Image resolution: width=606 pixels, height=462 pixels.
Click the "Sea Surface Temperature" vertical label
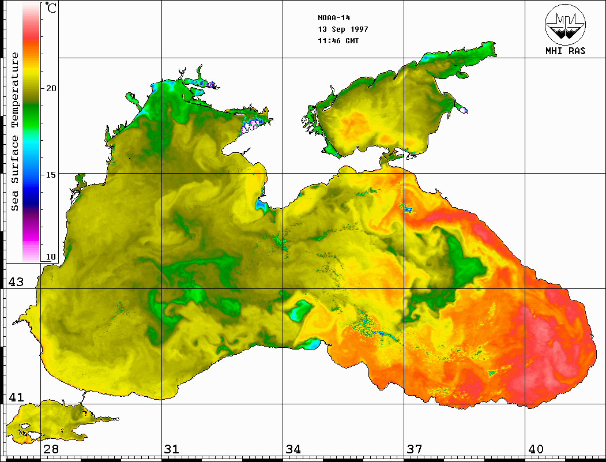coord(14,132)
